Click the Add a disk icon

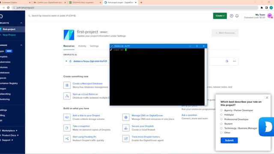tap(67, 117)
